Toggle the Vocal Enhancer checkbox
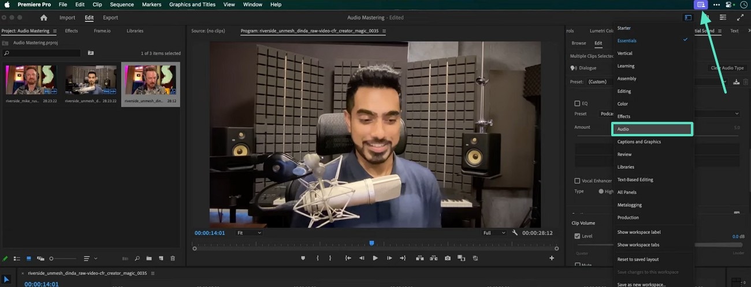The height and width of the screenshot is (287, 751). coord(577,181)
